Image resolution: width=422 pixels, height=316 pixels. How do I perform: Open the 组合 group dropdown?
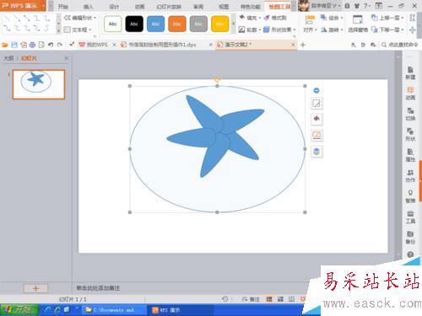(x=332, y=18)
